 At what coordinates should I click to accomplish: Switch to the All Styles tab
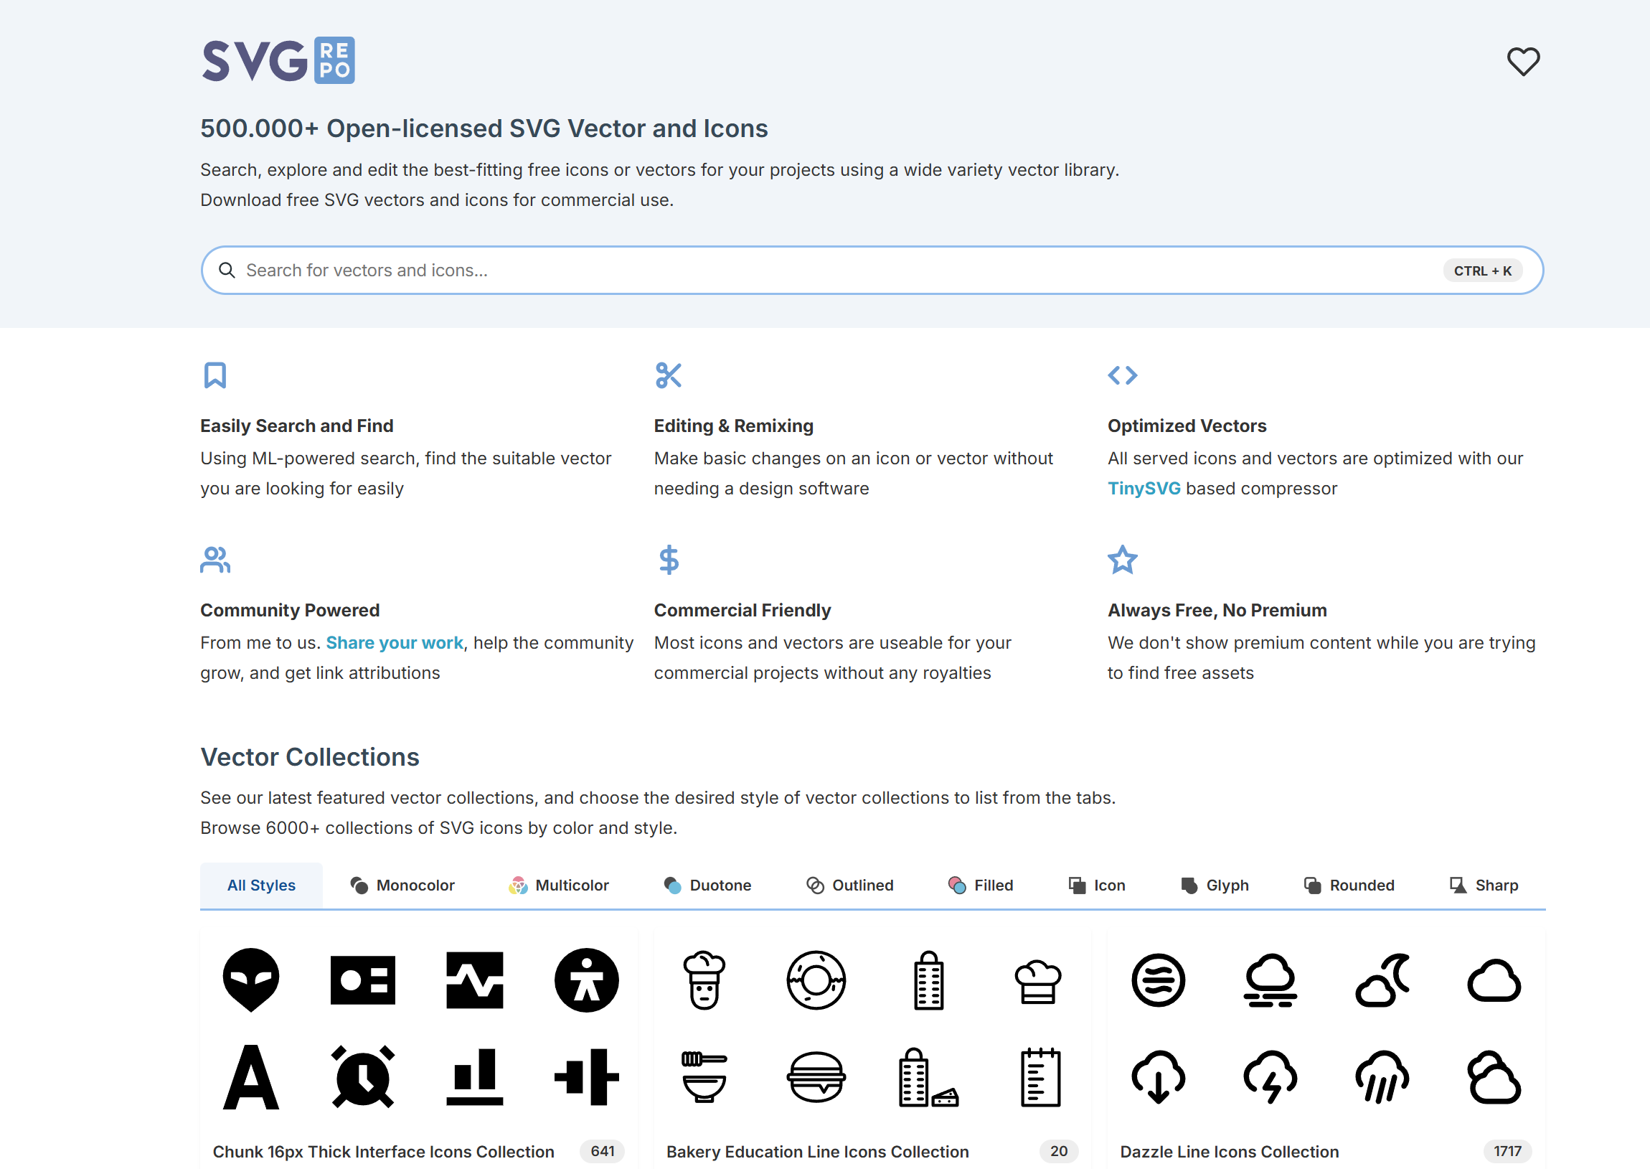point(261,885)
